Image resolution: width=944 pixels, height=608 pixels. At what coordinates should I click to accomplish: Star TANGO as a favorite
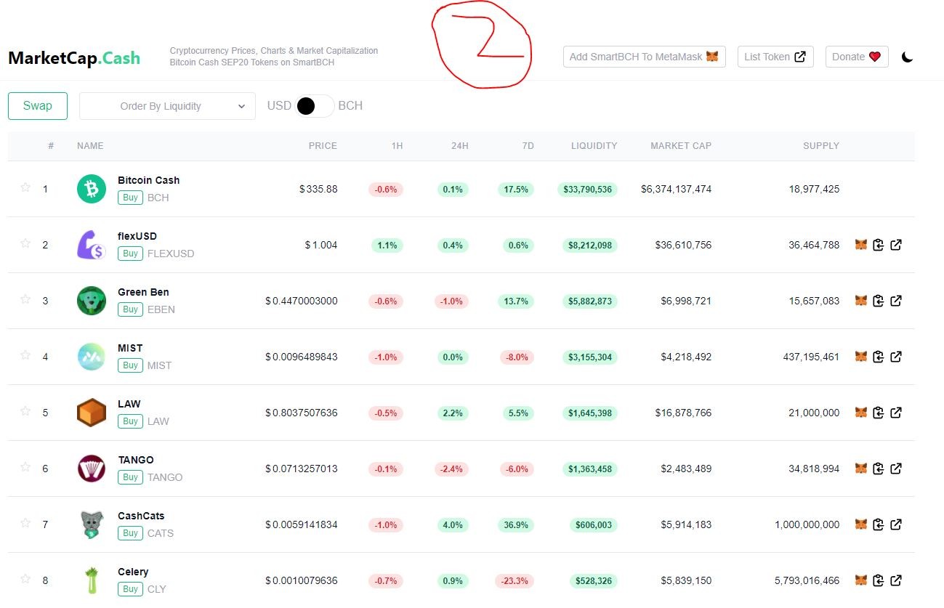point(25,467)
